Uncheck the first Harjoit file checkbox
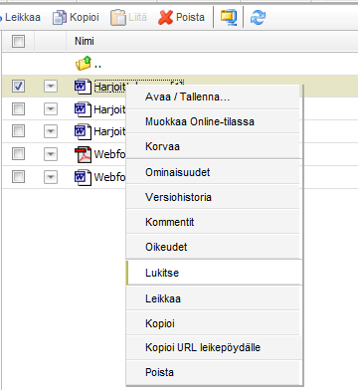This screenshot has height=390, width=358. (18, 87)
